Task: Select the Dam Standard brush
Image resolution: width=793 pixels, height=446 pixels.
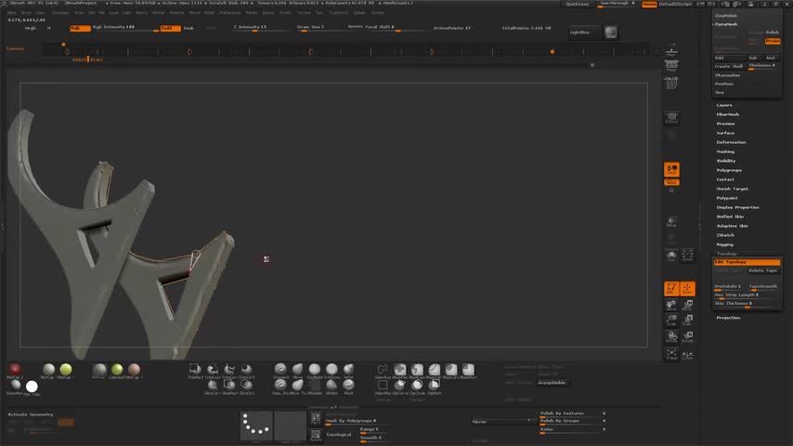Action: pyautogui.click(x=280, y=387)
